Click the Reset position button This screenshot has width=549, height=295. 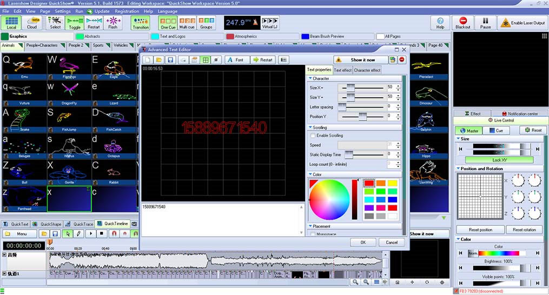click(480, 230)
